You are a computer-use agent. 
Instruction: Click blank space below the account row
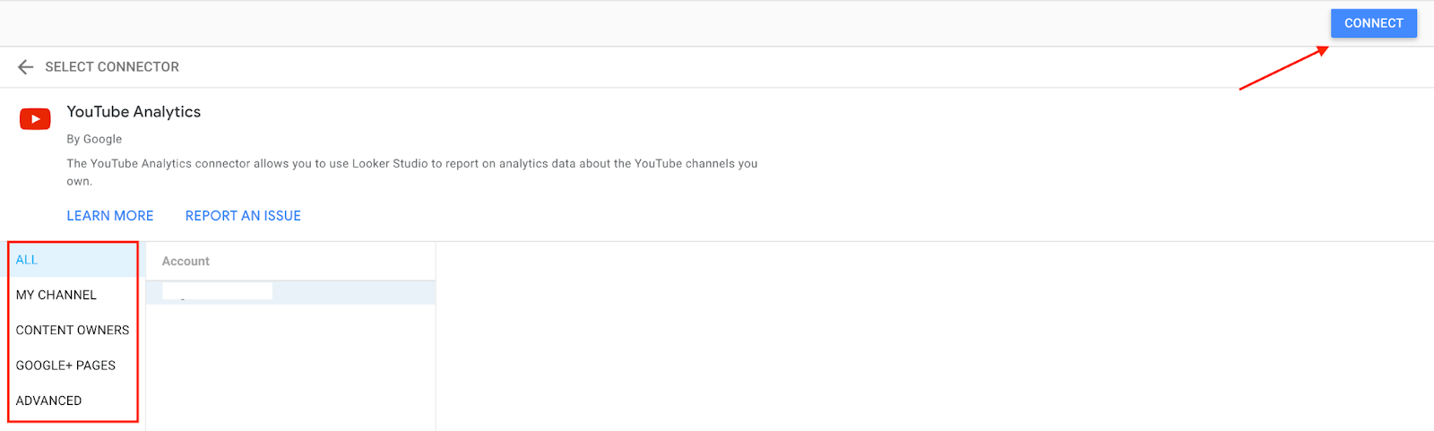coord(290,367)
